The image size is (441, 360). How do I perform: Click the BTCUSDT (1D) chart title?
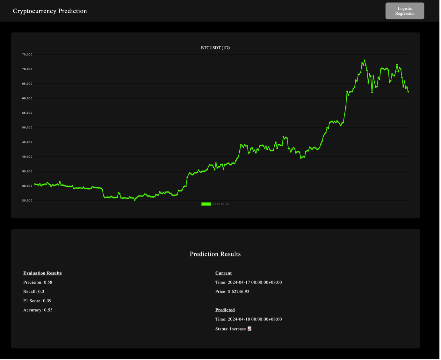pyautogui.click(x=216, y=48)
